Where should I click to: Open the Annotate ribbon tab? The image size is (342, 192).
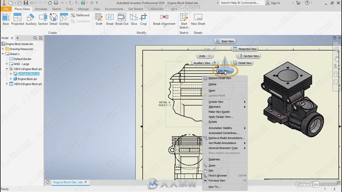[41, 9]
